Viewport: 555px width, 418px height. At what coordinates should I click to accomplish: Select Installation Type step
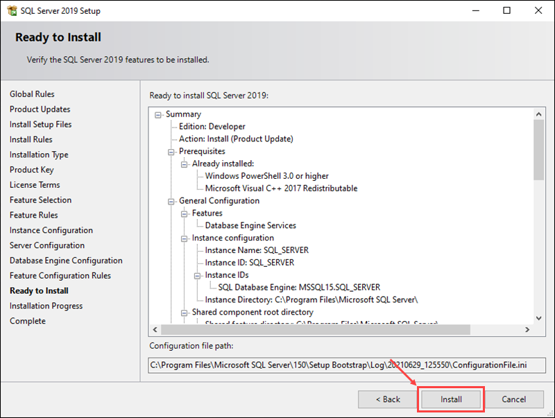(x=39, y=155)
